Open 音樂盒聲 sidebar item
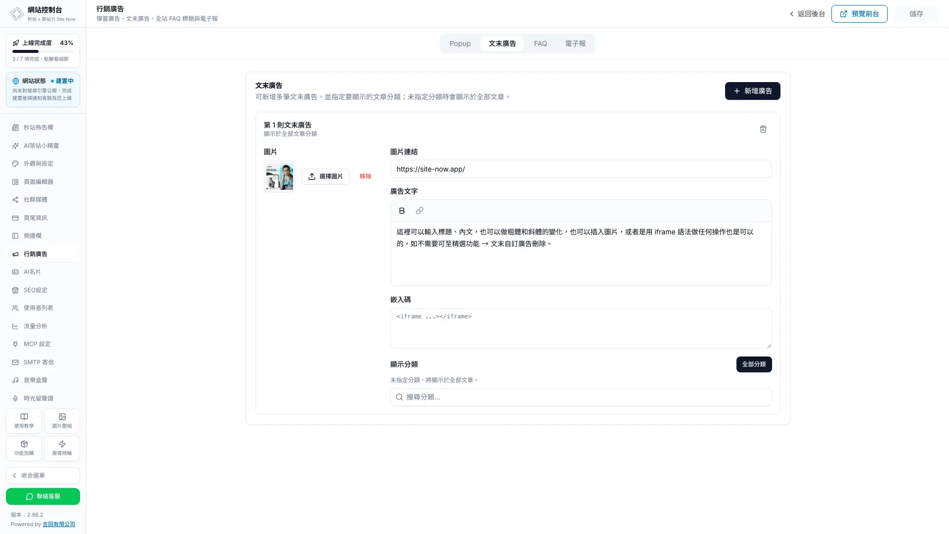949x534 pixels. [x=43, y=380]
